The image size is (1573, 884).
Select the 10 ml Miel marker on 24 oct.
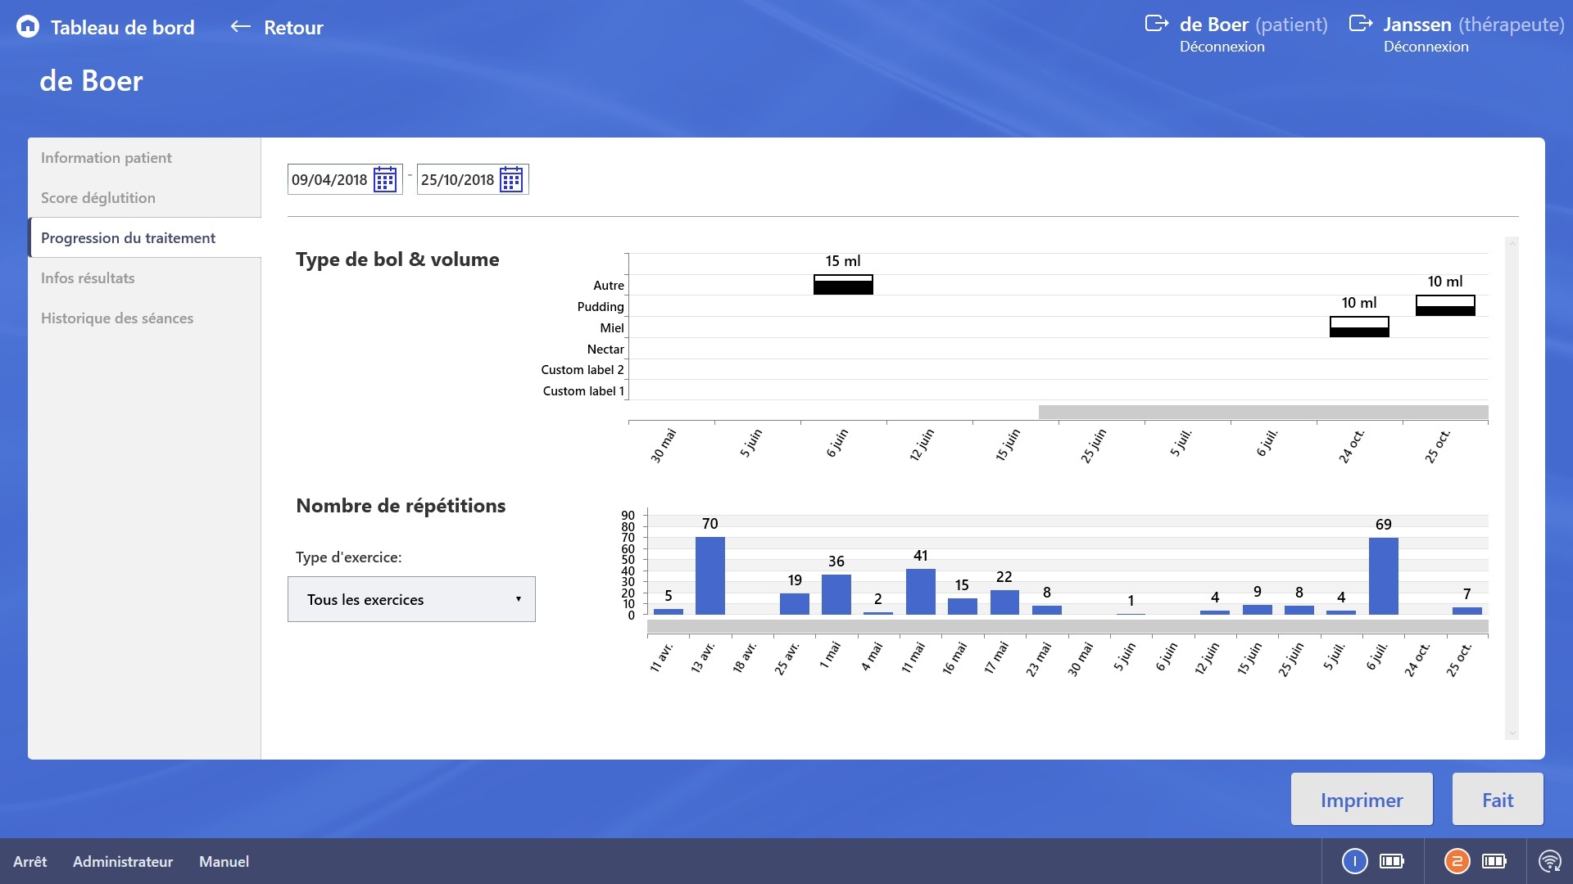pyautogui.click(x=1359, y=327)
